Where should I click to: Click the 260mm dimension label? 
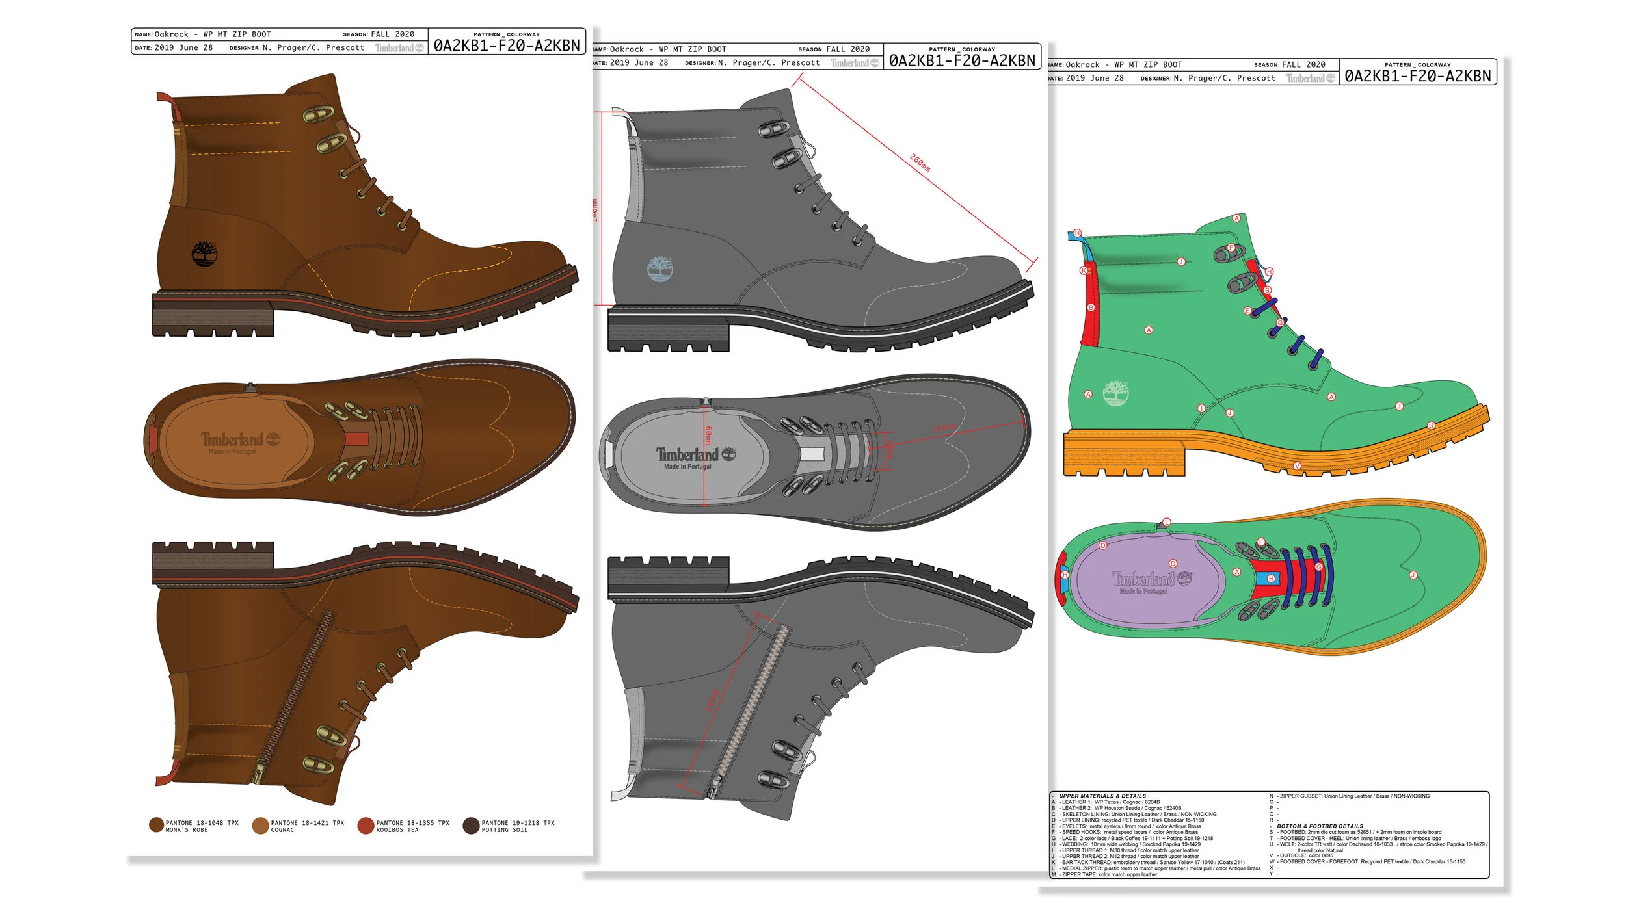(920, 163)
